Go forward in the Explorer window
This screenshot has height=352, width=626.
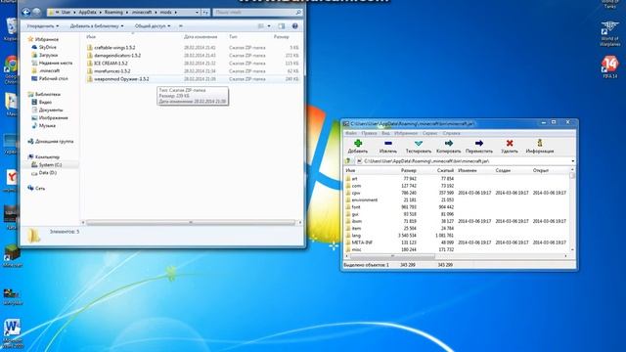tap(36, 13)
